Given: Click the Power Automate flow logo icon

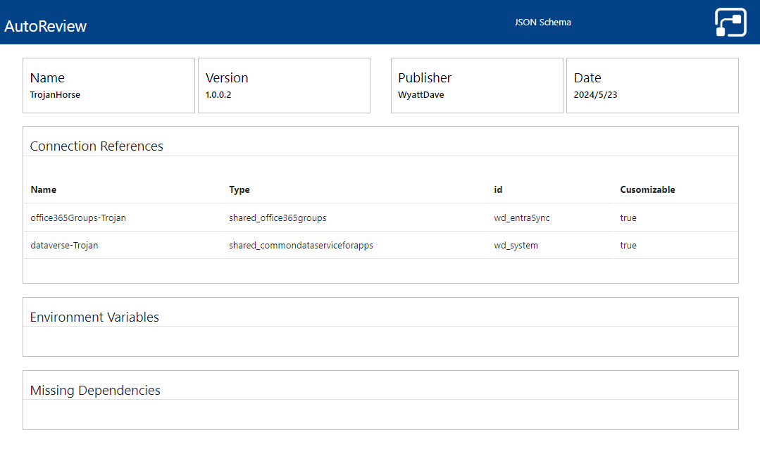Looking at the screenshot, I should pos(730,22).
